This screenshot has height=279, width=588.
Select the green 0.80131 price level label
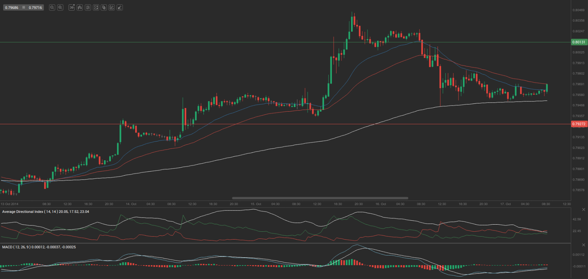(579, 42)
